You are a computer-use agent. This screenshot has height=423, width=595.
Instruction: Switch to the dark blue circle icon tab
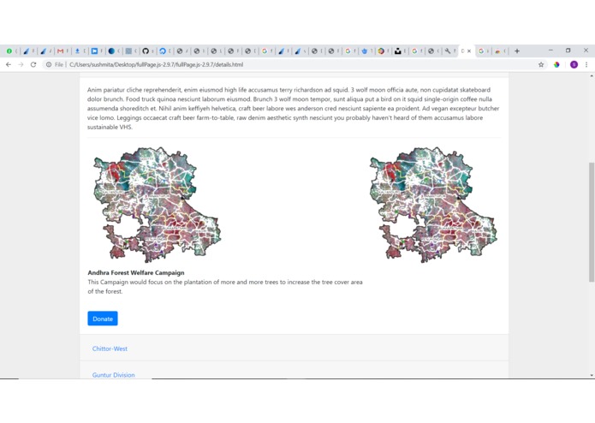[x=111, y=51]
